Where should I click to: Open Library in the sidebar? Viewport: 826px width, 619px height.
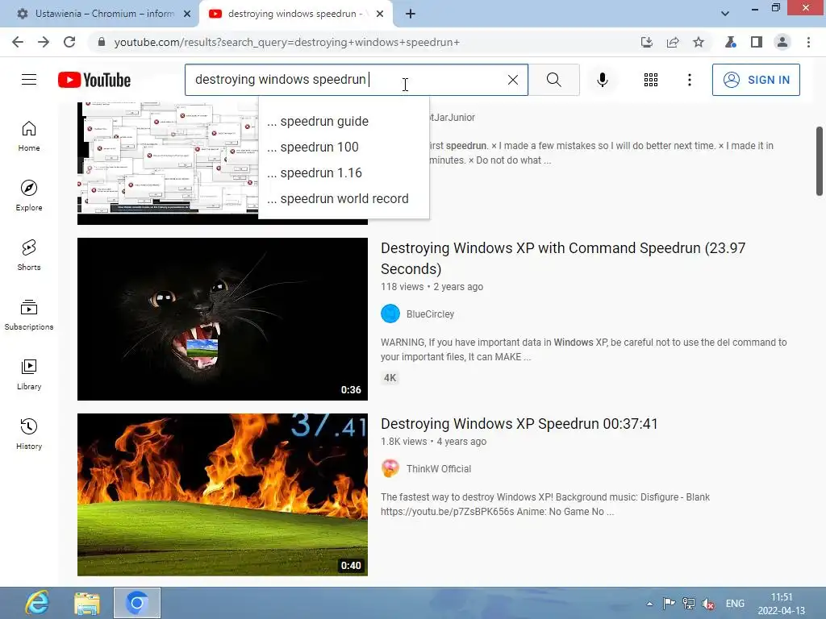tap(29, 374)
